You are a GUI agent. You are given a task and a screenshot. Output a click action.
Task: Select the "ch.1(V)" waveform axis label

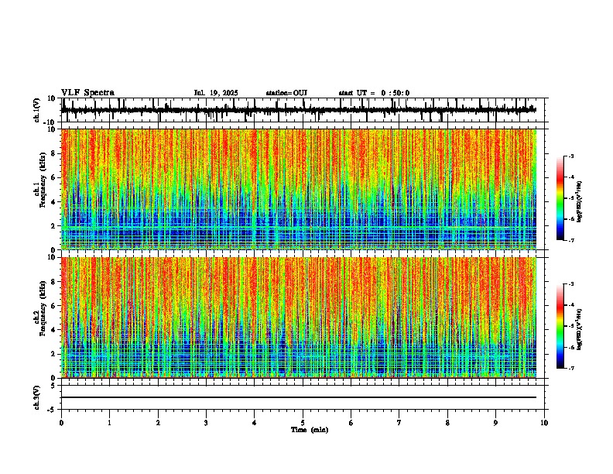[37, 110]
